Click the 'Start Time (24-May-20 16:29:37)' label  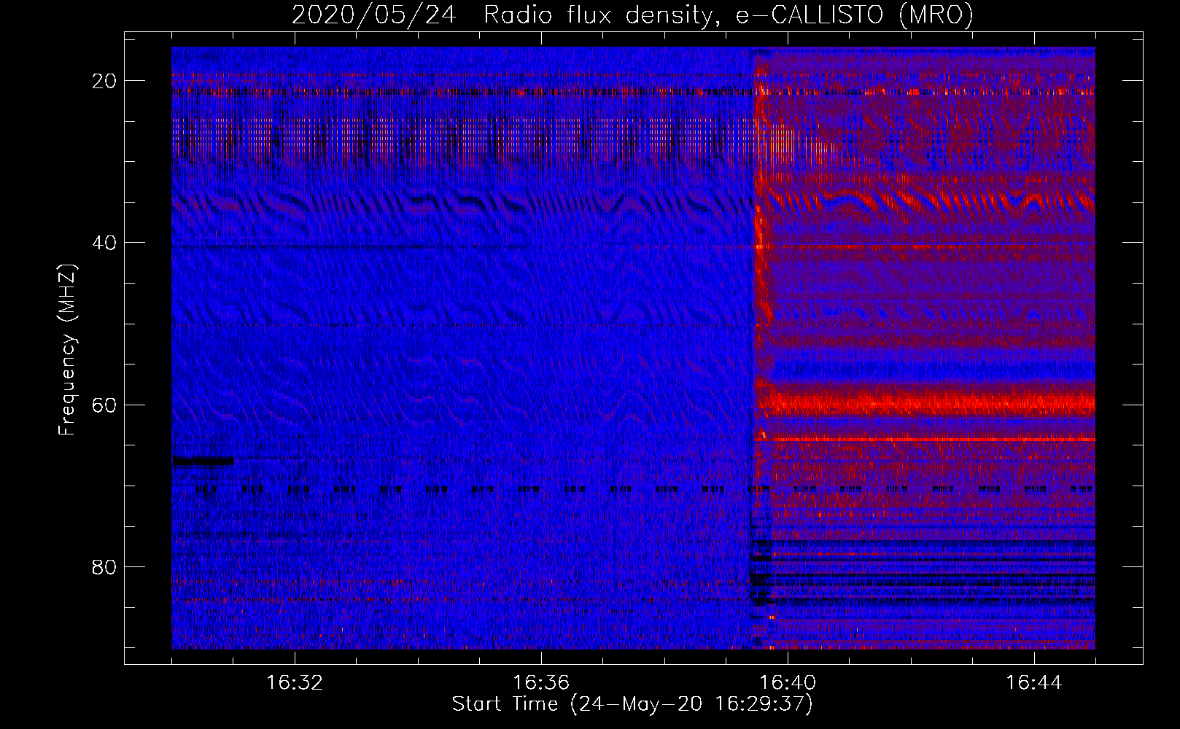coord(632,704)
